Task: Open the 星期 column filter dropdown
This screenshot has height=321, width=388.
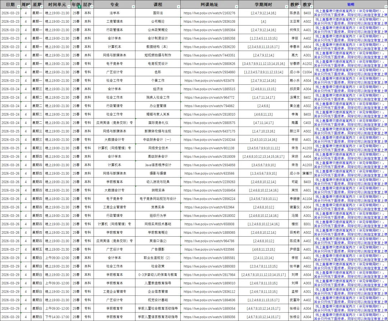Action: tap(42, 7)
